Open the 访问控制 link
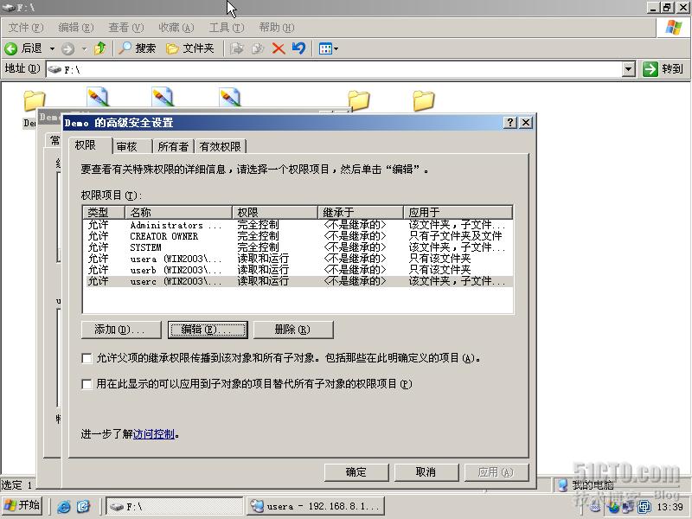Screen dimensions: 692x519 [x=154, y=434]
